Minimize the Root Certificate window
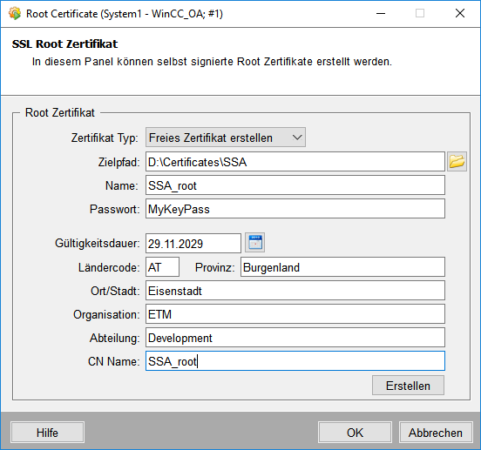 click(x=381, y=13)
